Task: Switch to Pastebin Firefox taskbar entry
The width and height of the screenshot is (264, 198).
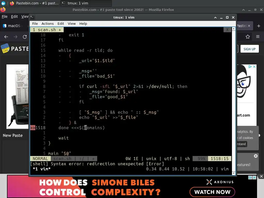Action: 34,3
